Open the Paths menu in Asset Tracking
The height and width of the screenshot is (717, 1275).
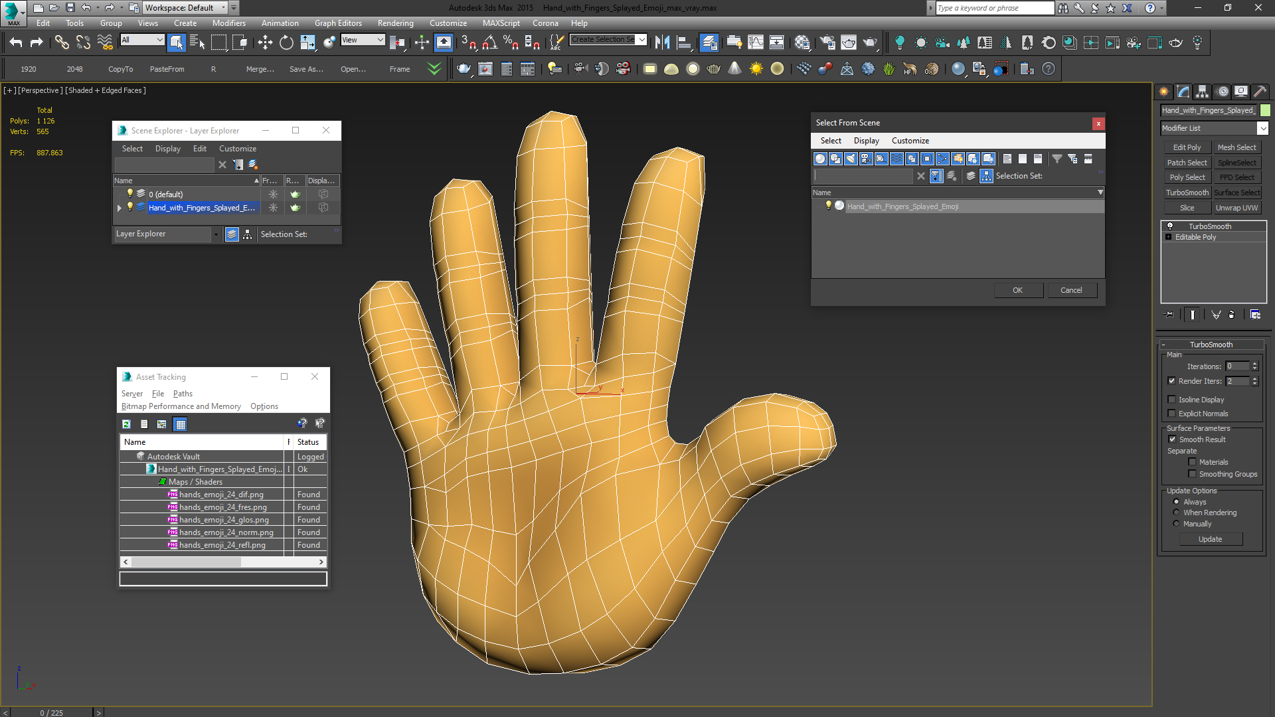[x=183, y=394]
